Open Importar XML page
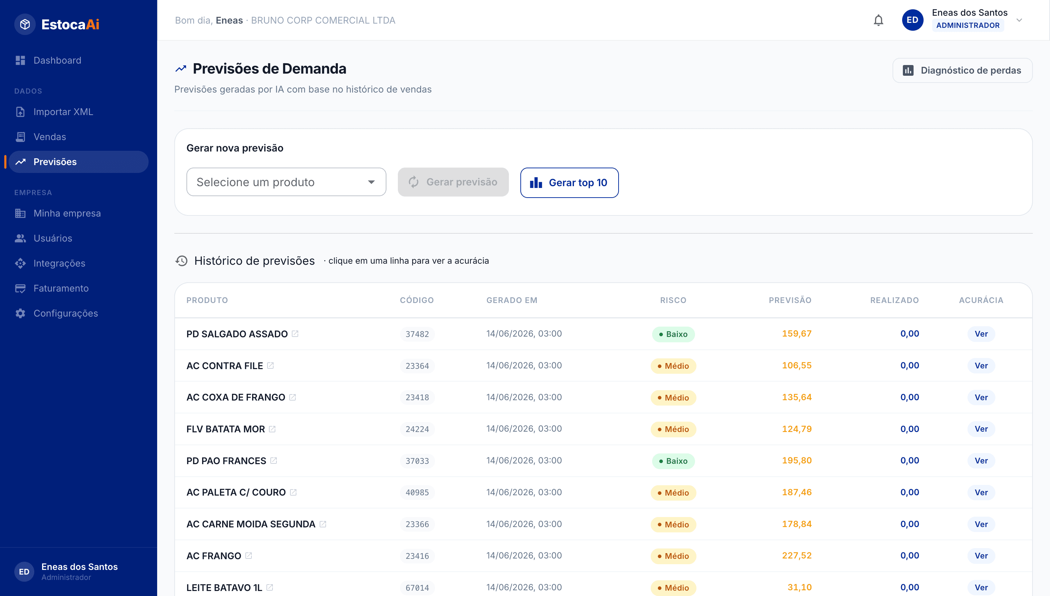 coord(79,112)
